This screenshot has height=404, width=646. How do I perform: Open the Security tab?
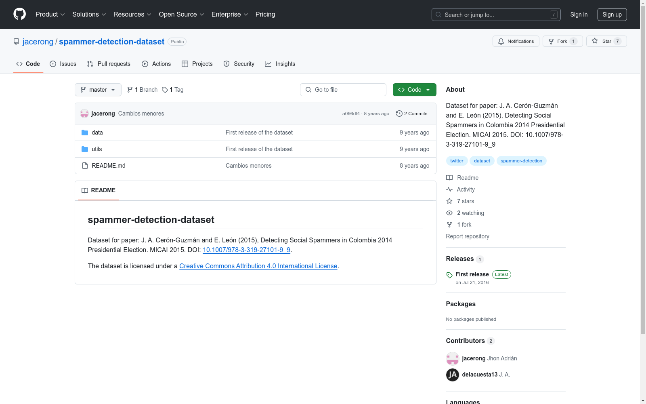click(239, 64)
